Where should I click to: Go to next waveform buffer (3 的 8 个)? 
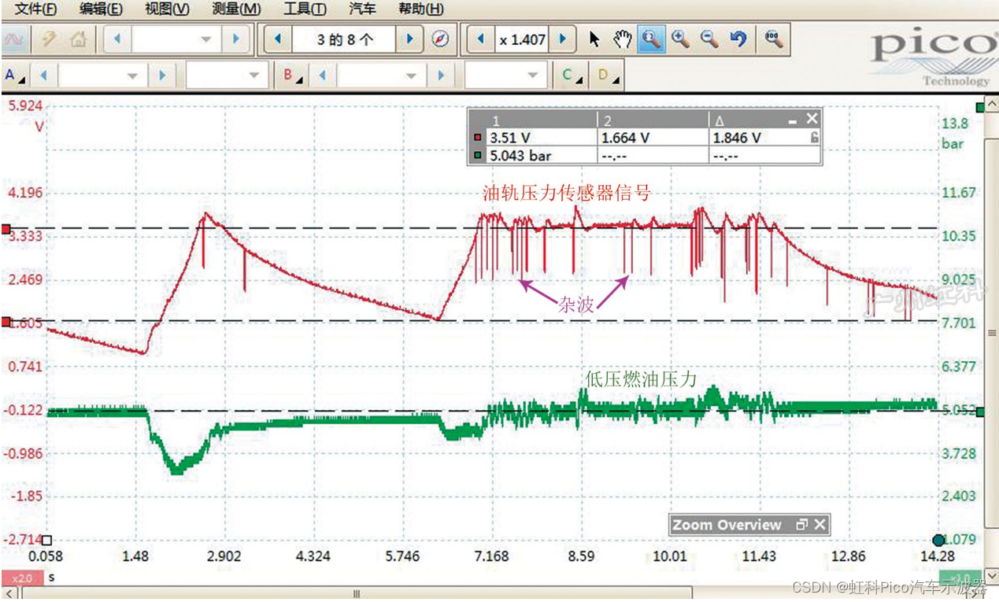[409, 39]
